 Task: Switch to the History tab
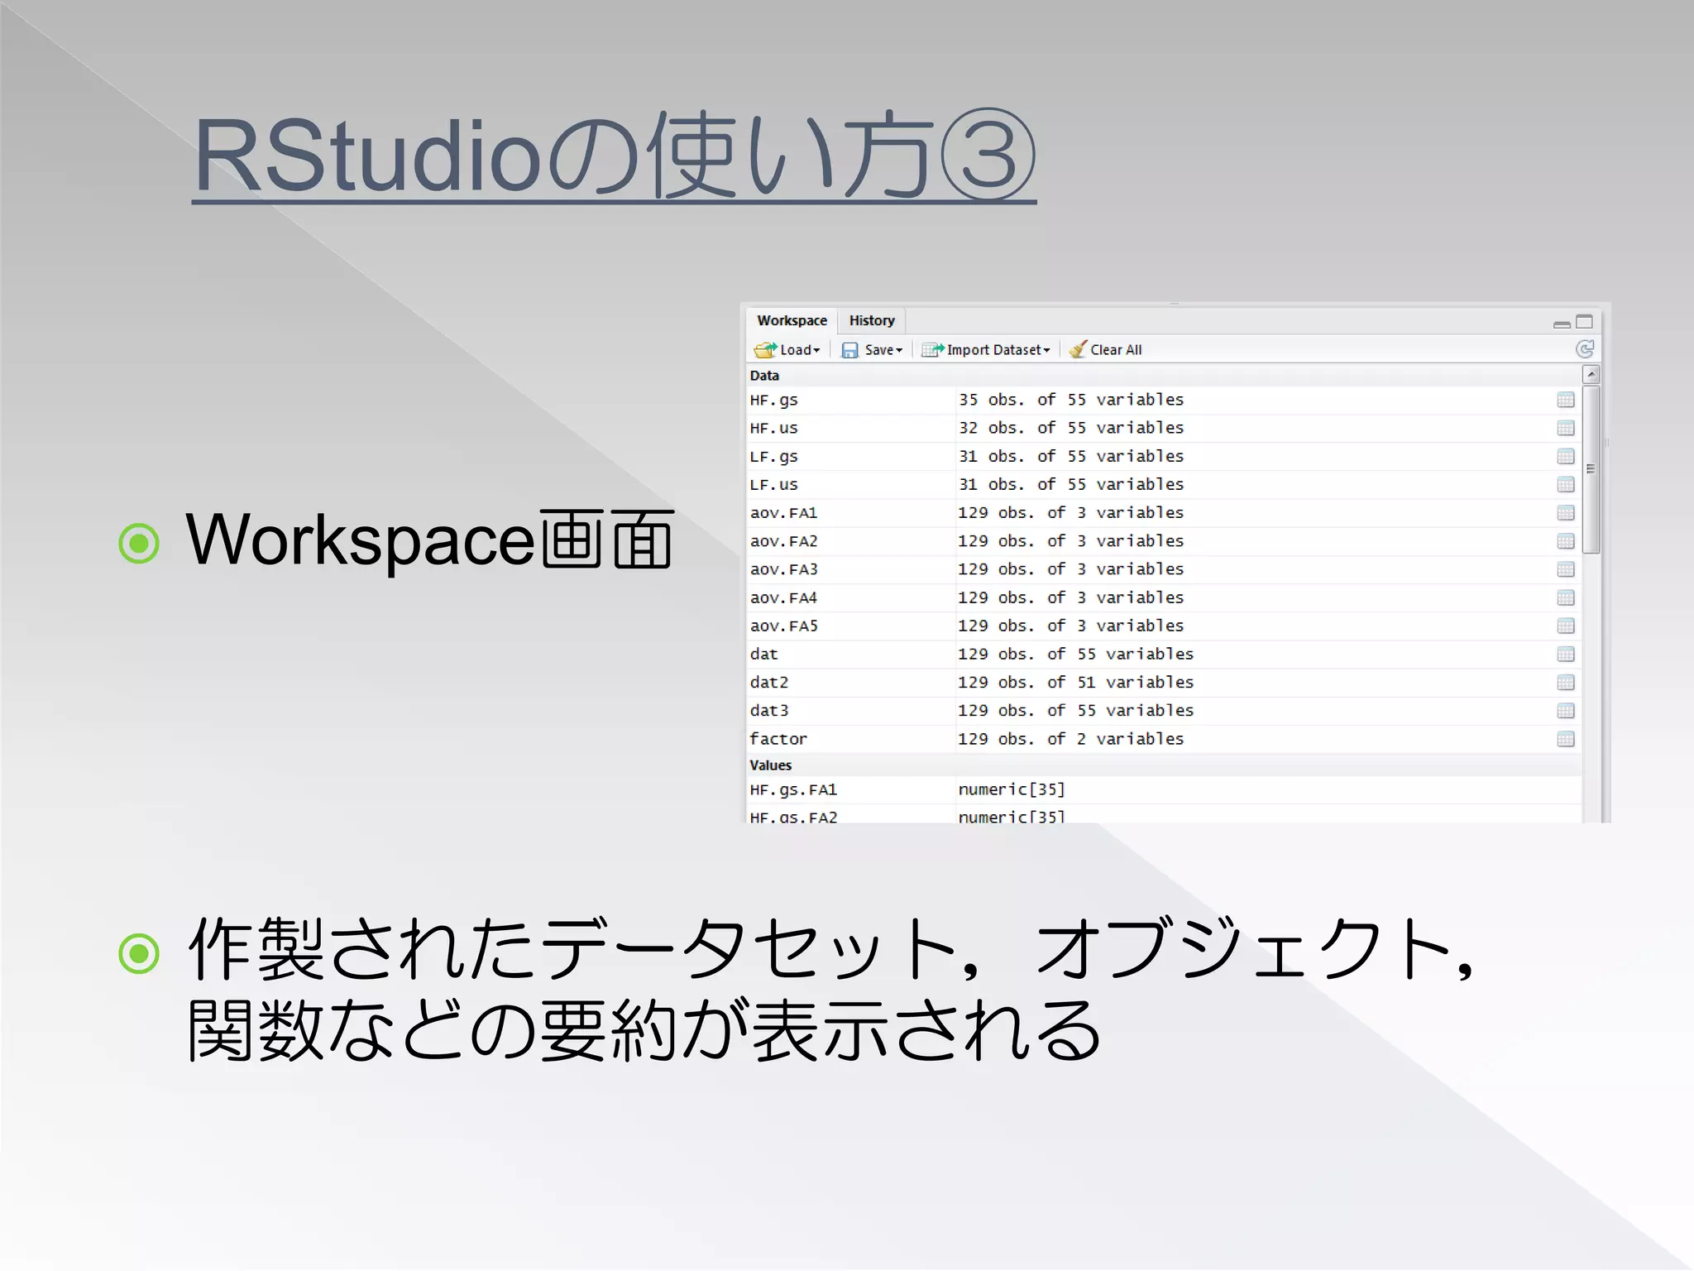[872, 320]
